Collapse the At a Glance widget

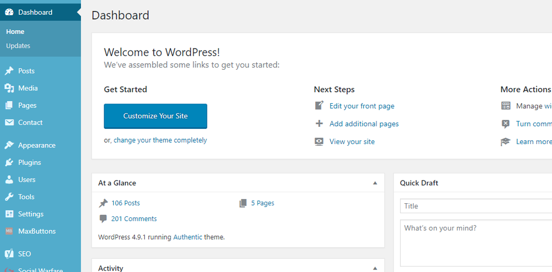(x=375, y=183)
